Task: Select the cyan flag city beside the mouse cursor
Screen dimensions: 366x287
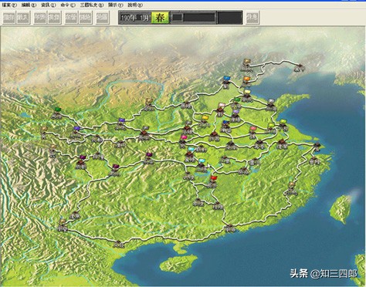Action: 201,166
